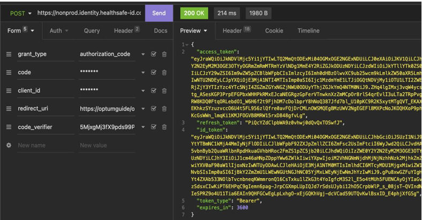Click "access_token" key in response
The height and width of the screenshot is (220, 422).
click(217, 52)
